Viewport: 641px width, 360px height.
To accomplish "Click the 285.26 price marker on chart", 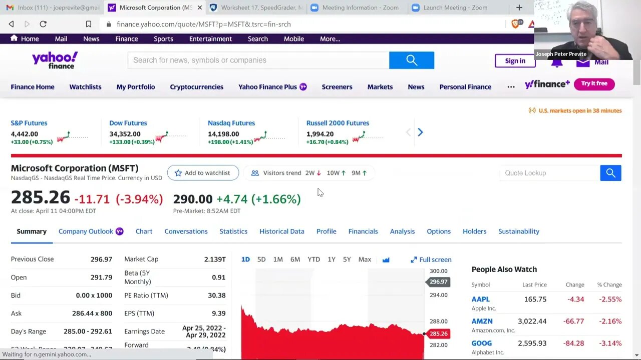I will pos(438,333).
